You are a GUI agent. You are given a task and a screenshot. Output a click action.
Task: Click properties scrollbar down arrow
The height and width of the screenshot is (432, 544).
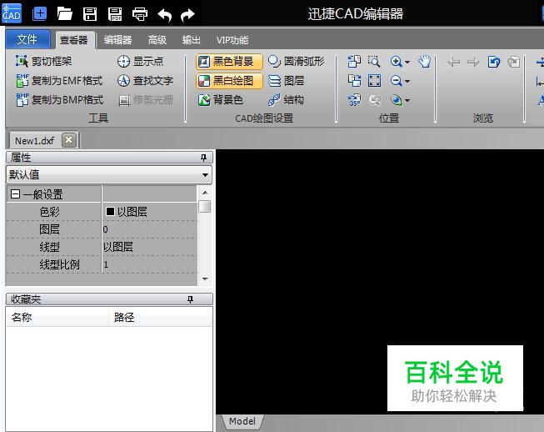click(x=205, y=279)
